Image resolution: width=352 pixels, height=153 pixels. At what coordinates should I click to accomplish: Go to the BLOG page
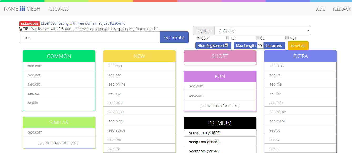click(320, 9)
